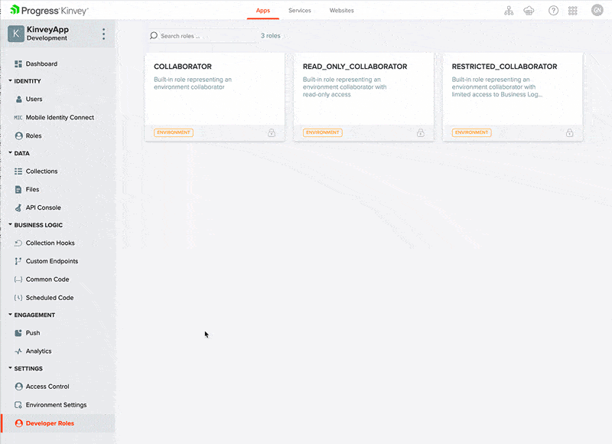Image resolution: width=612 pixels, height=444 pixels.
Task: Open Custom Endpoints in sidebar
Action: click(x=51, y=261)
